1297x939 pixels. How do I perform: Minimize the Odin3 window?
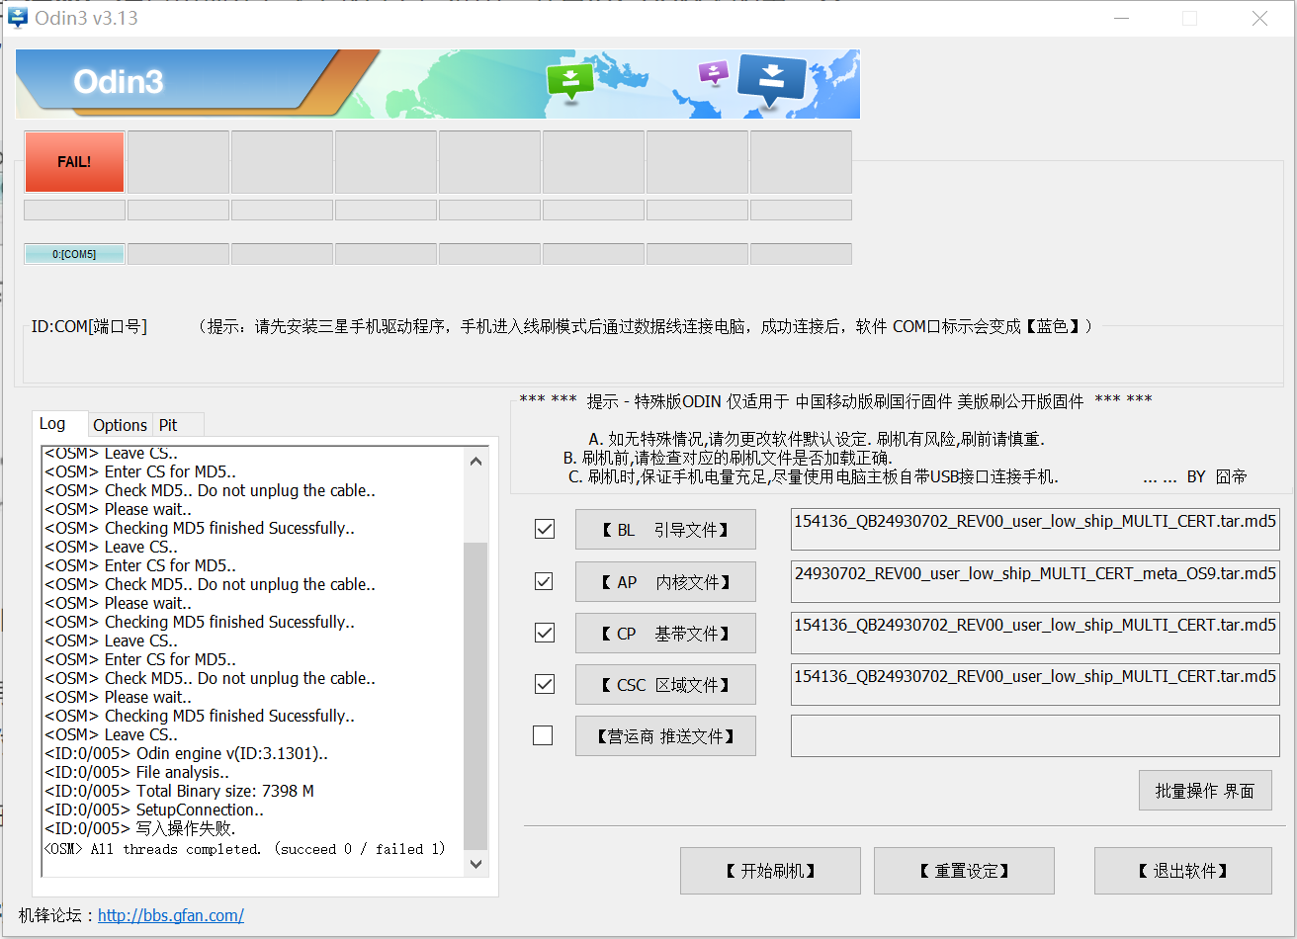(1120, 18)
